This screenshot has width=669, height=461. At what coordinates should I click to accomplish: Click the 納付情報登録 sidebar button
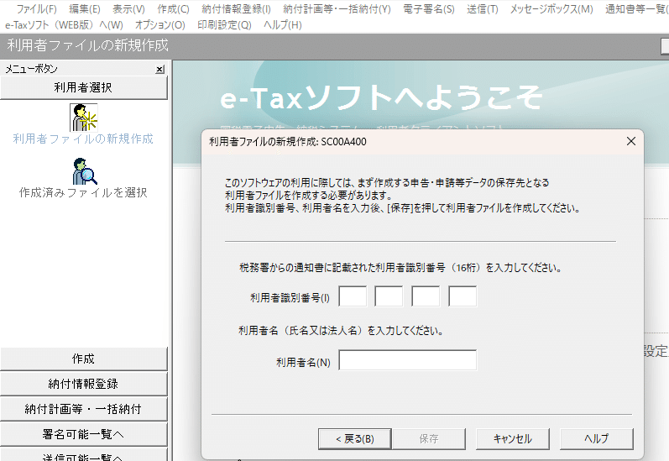[x=84, y=385]
